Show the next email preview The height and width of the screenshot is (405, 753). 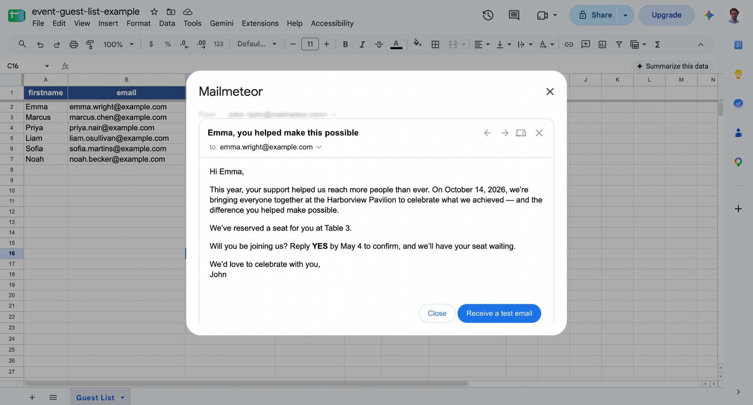click(x=504, y=133)
